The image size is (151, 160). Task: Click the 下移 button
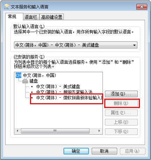(121, 131)
